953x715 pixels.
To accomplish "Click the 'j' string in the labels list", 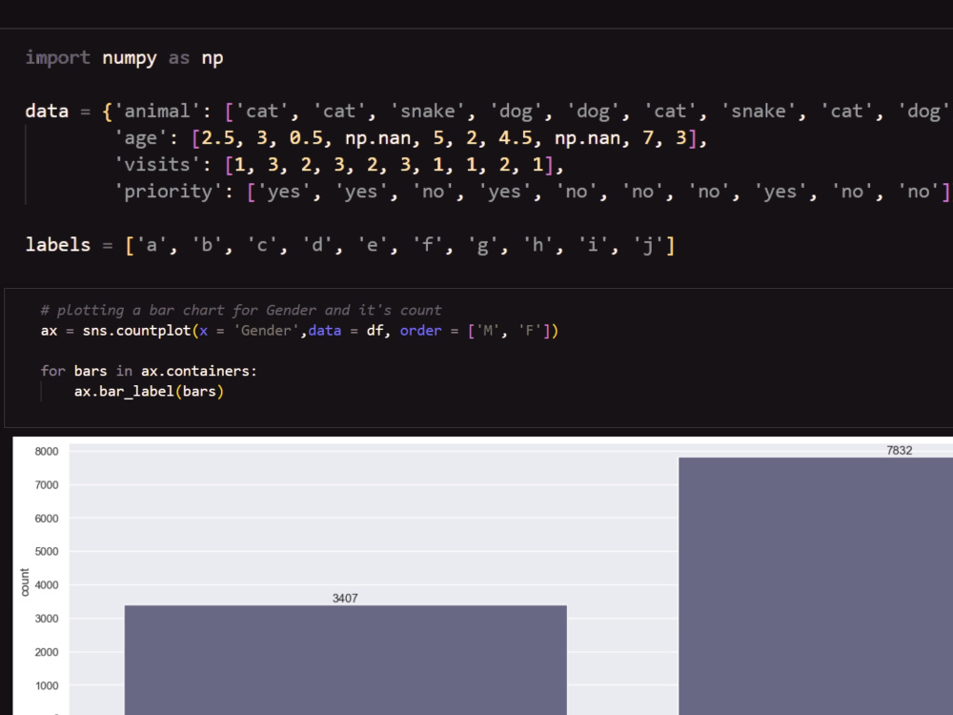I will pos(648,245).
